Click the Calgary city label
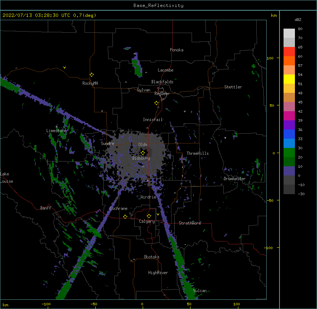This screenshot has height=309, width=317. 147,221
